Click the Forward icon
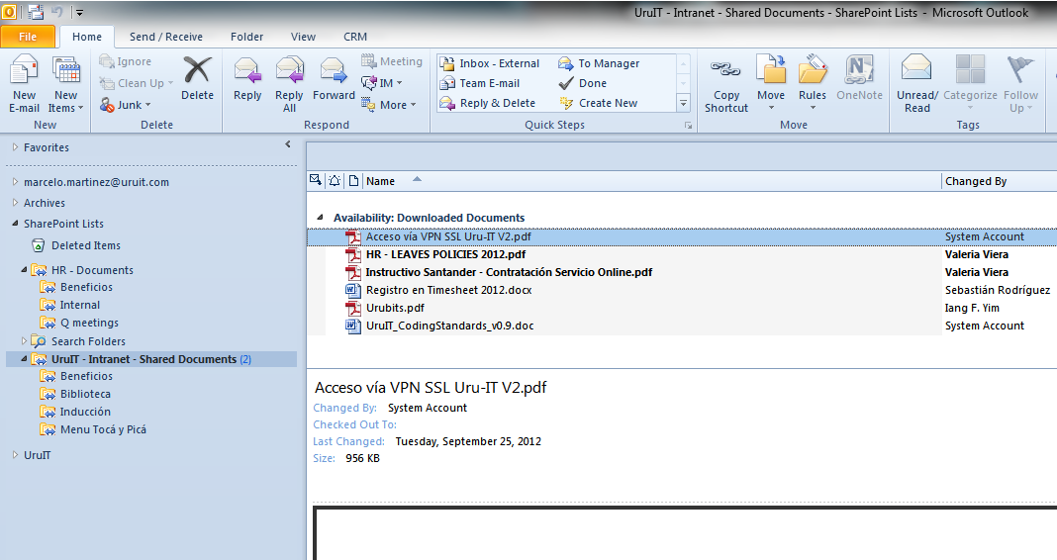Screen dimensions: 1057x560 (x=333, y=71)
